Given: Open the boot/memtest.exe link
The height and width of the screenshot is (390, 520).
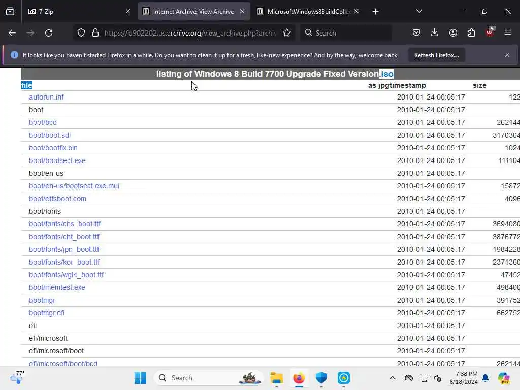Looking at the screenshot, I should tap(57, 287).
